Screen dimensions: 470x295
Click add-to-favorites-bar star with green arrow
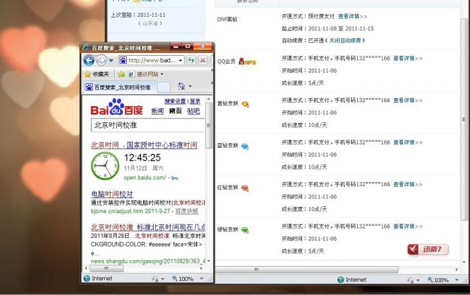click(x=122, y=74)
